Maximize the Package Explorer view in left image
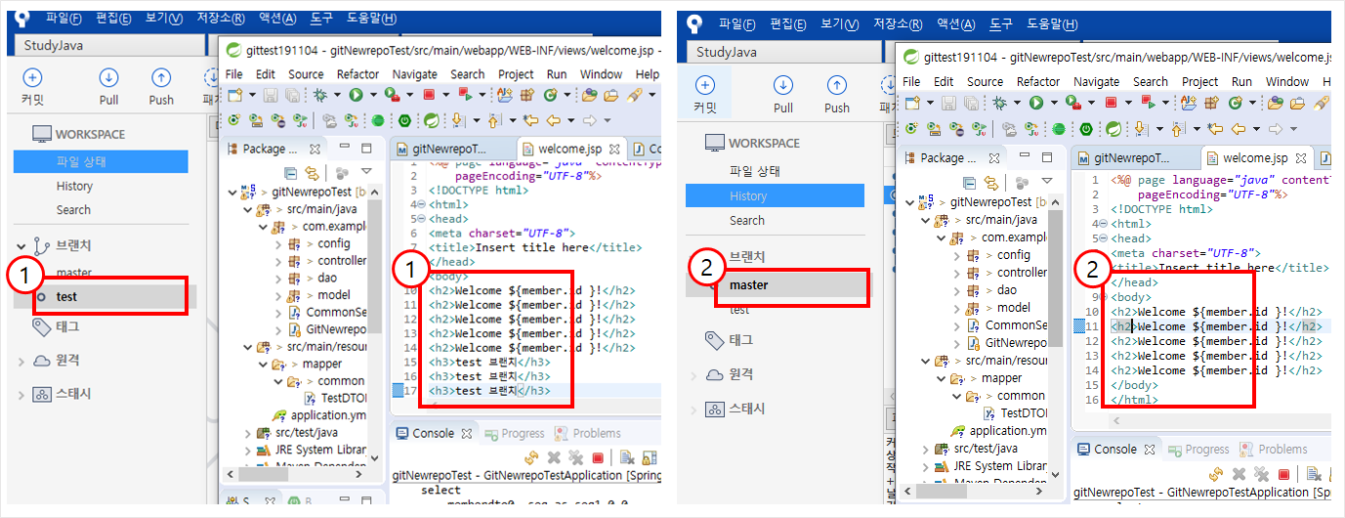The width and height of the screenshot is (1345, 518). point(366,149)
